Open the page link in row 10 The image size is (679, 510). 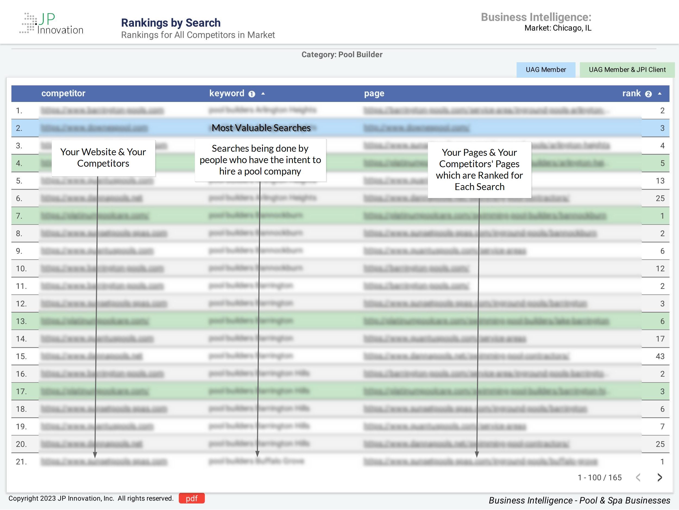coord(417,269)
